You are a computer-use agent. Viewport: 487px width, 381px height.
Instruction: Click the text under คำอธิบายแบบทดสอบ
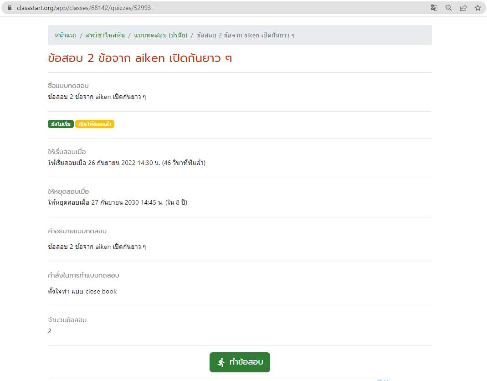point(97,247)
